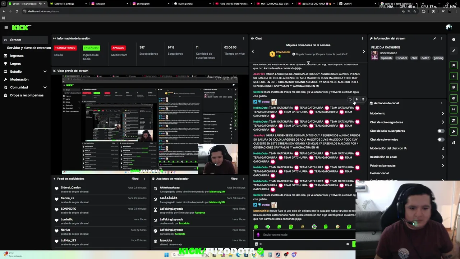This screenshot has width=460, height=259.
Task: Click the dots cluster icon in right rail
Action: tap(454, 143)
